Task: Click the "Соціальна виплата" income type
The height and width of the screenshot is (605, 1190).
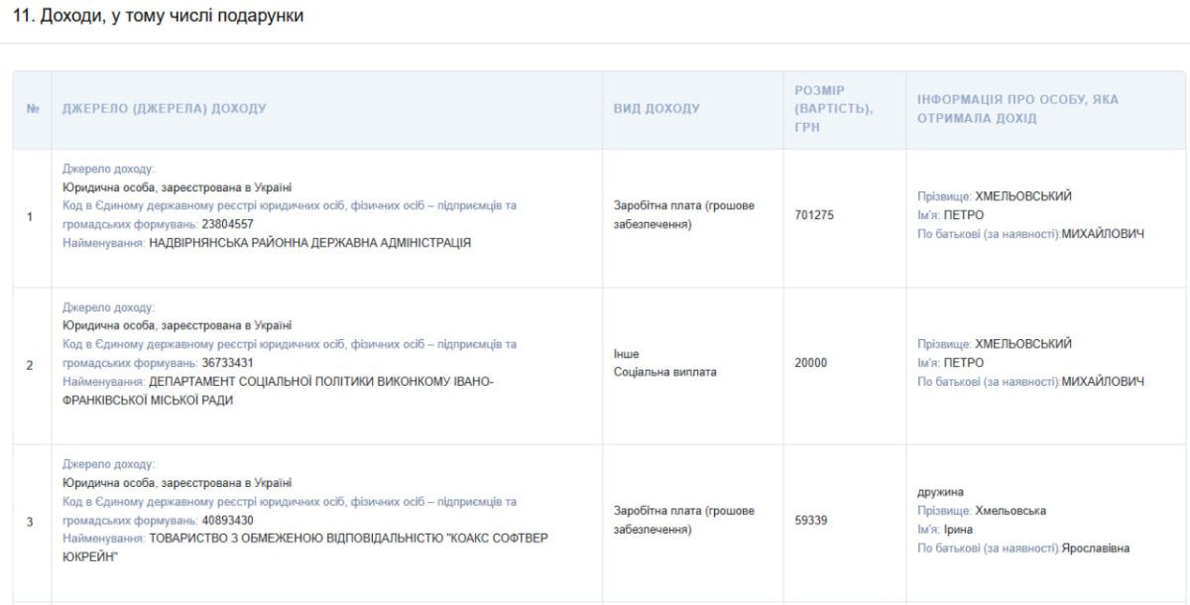Action: [x=664, y=372]
